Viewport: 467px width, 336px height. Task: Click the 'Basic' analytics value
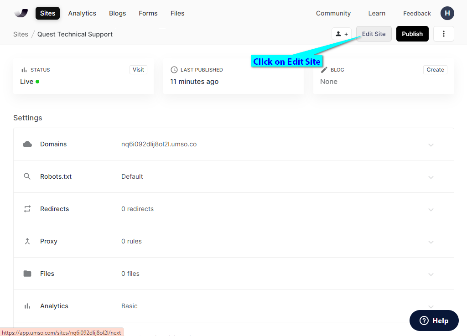pos(129,306)
